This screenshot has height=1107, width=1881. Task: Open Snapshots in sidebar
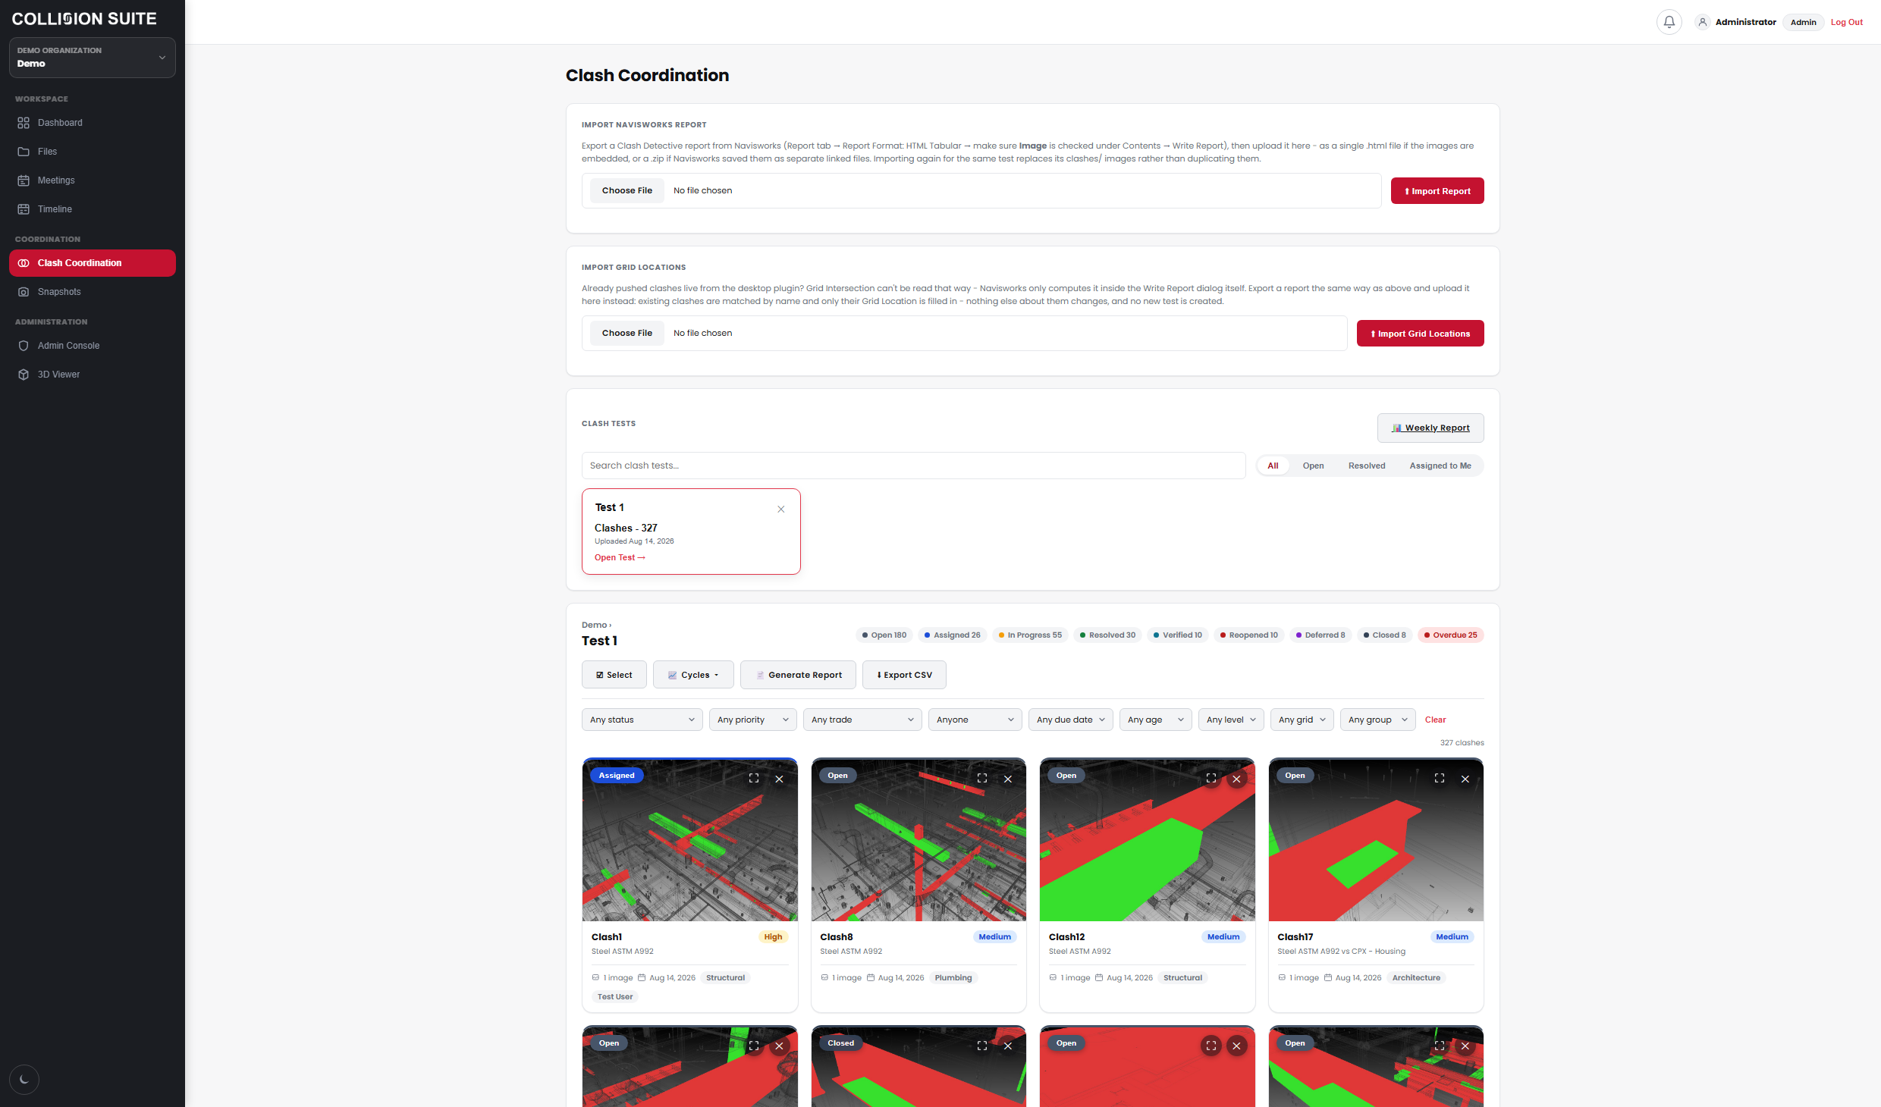(x=93, y=292)
